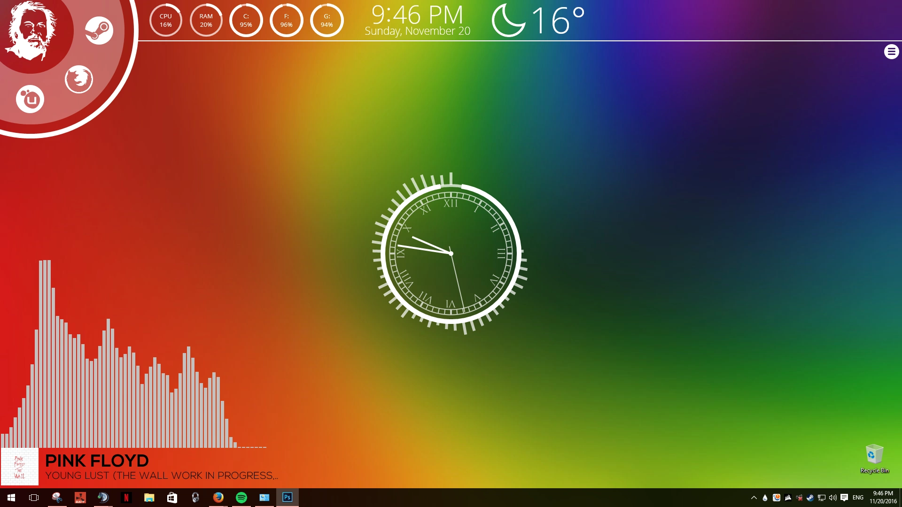Click the analog roman numeral clock
This screenshot has height=507, width=902.
[x=451, y=253]
